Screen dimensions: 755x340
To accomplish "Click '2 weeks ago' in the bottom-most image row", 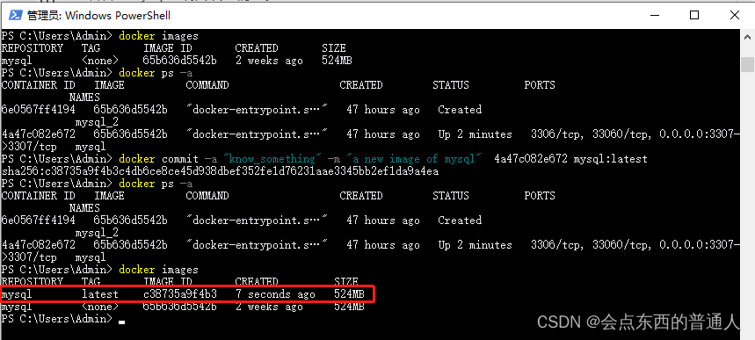I will point(269,307).
